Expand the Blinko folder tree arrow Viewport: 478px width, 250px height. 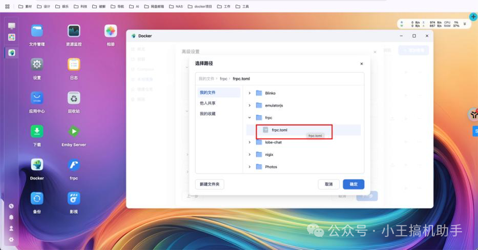pyautogui.click(x=249, y=93)
